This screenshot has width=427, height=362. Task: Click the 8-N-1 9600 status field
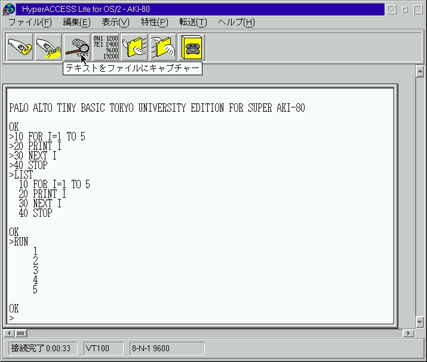tap(167, 349)
